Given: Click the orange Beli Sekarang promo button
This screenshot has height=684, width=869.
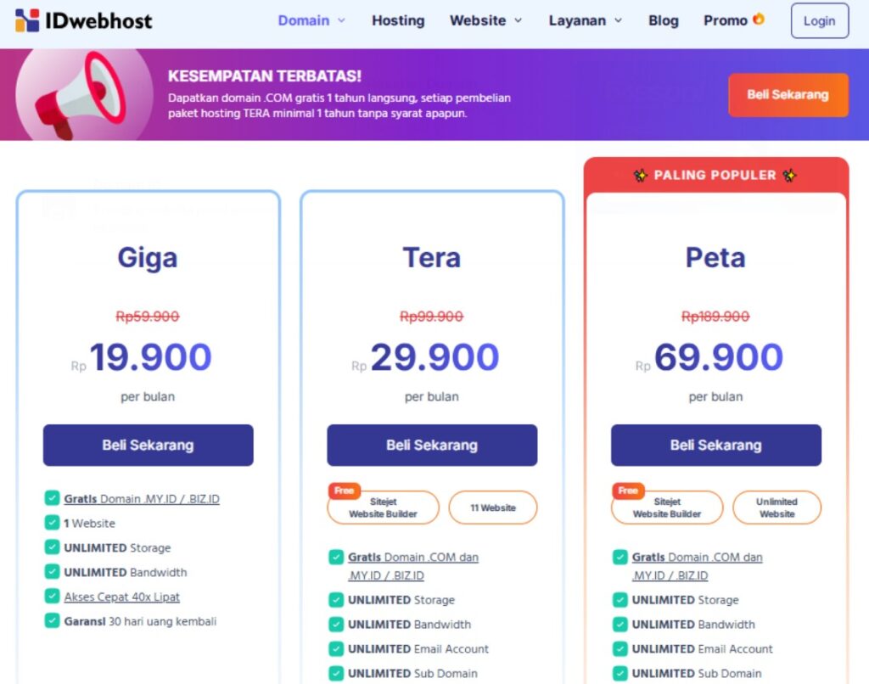Looking at the screenshot, I should [x=788, y=95].
